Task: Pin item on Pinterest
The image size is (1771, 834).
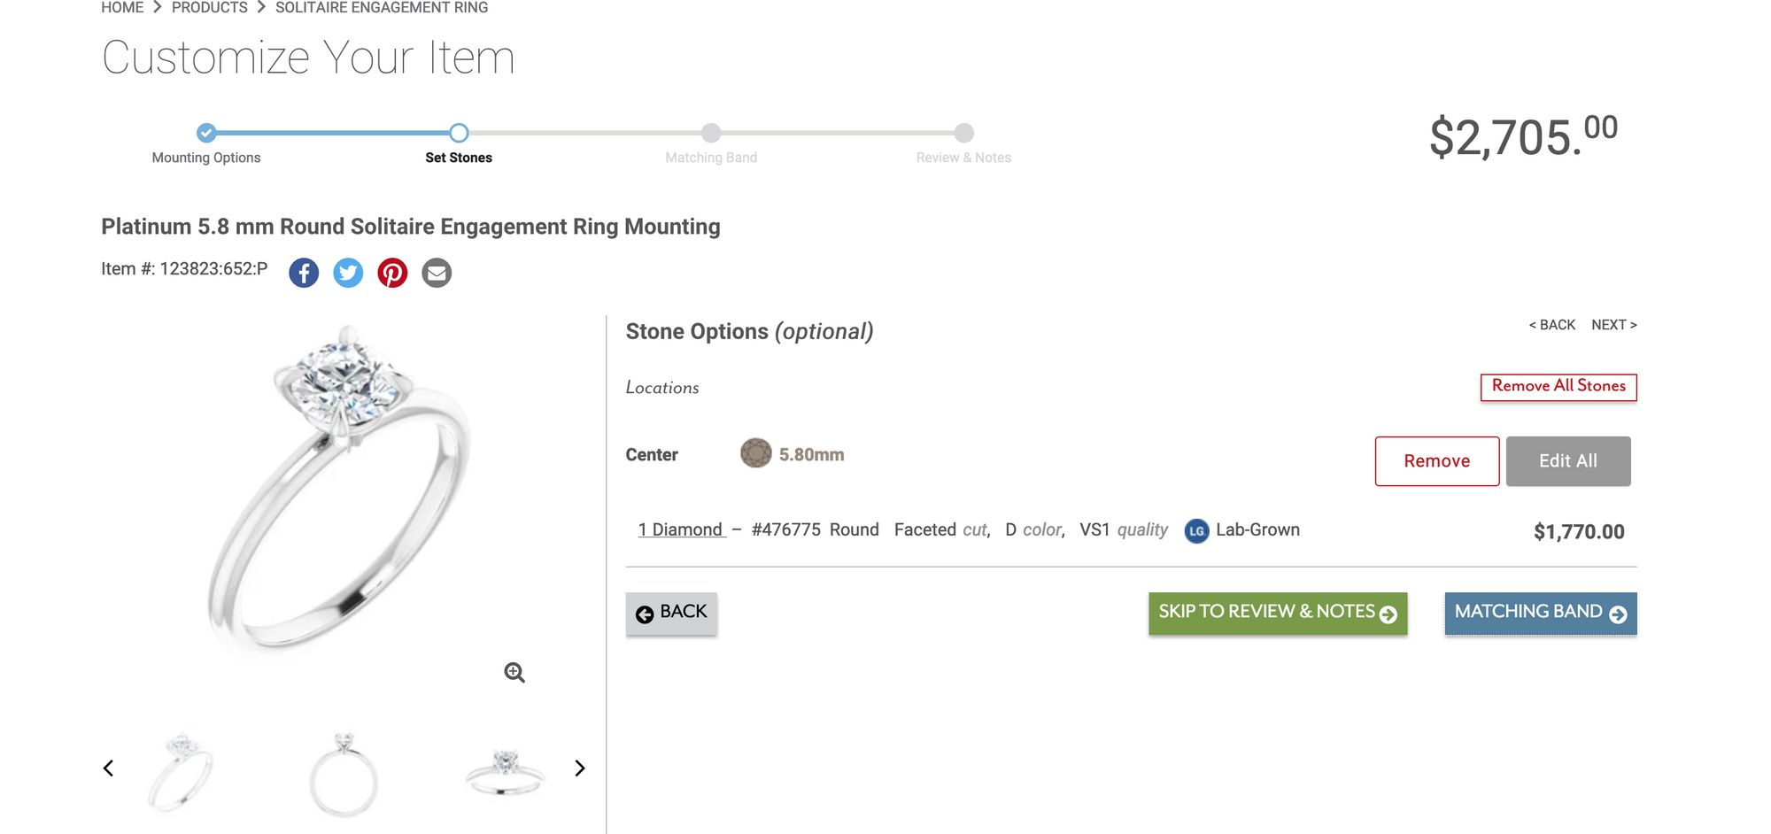Action: pyautogui.click(x=392, y=273)
